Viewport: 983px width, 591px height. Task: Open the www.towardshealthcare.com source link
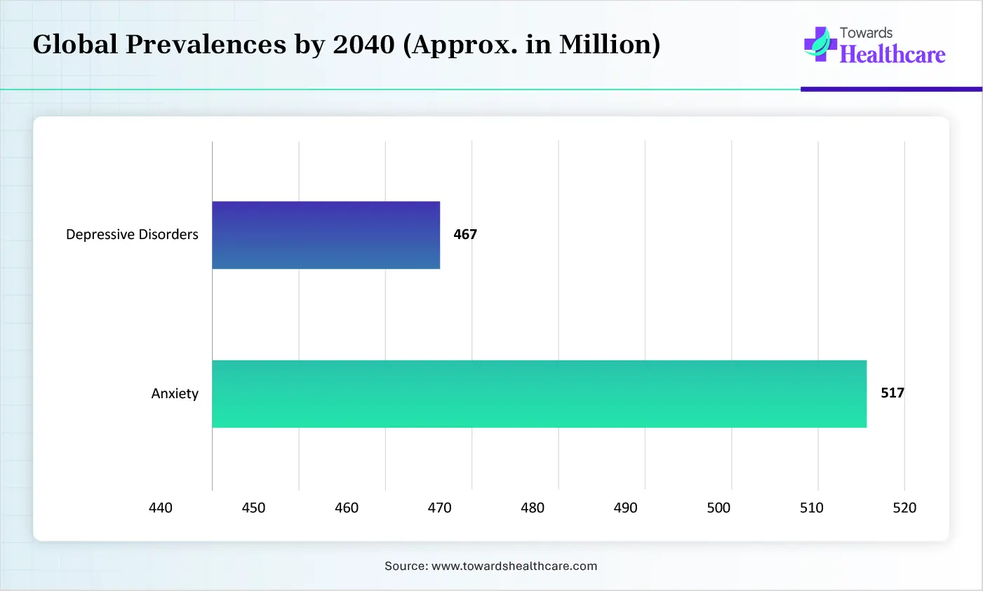514,566
